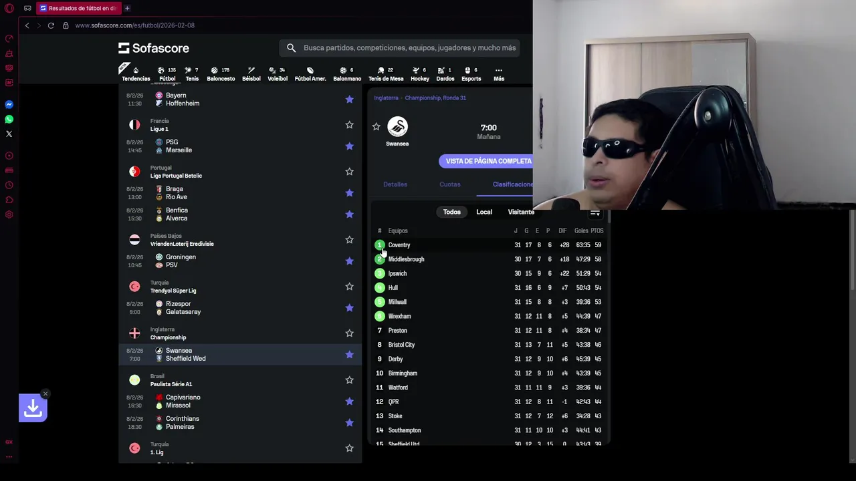This screenshot has width=856, height=481.
Task: Toggle favorite star for Bayern vs Hoffenheim
Action: point(349,100)
